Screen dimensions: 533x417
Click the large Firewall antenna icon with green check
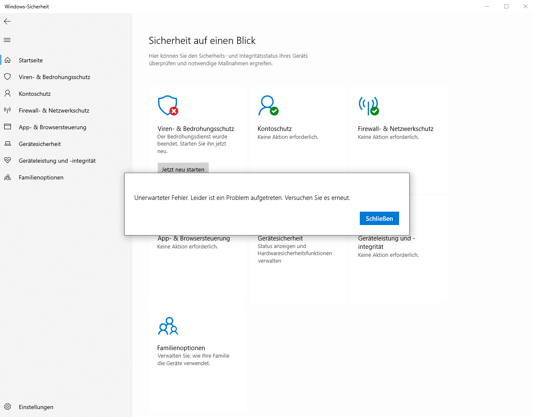[369, 105]
